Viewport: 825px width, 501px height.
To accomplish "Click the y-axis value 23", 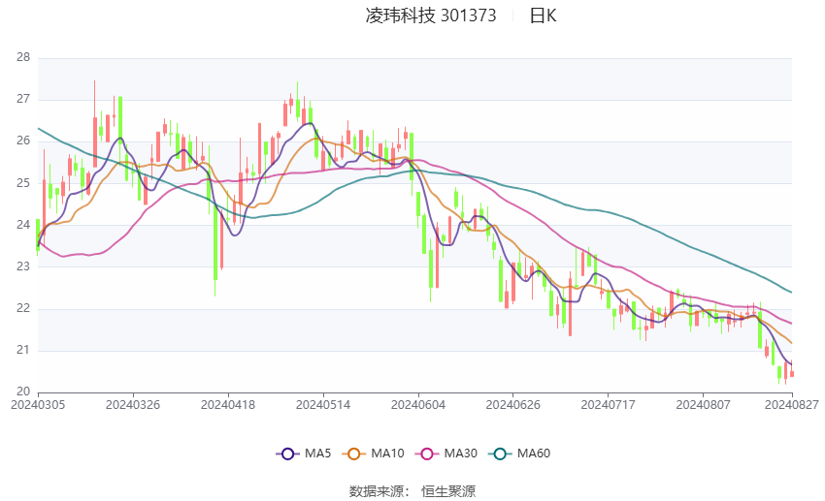I will point(23,266).
